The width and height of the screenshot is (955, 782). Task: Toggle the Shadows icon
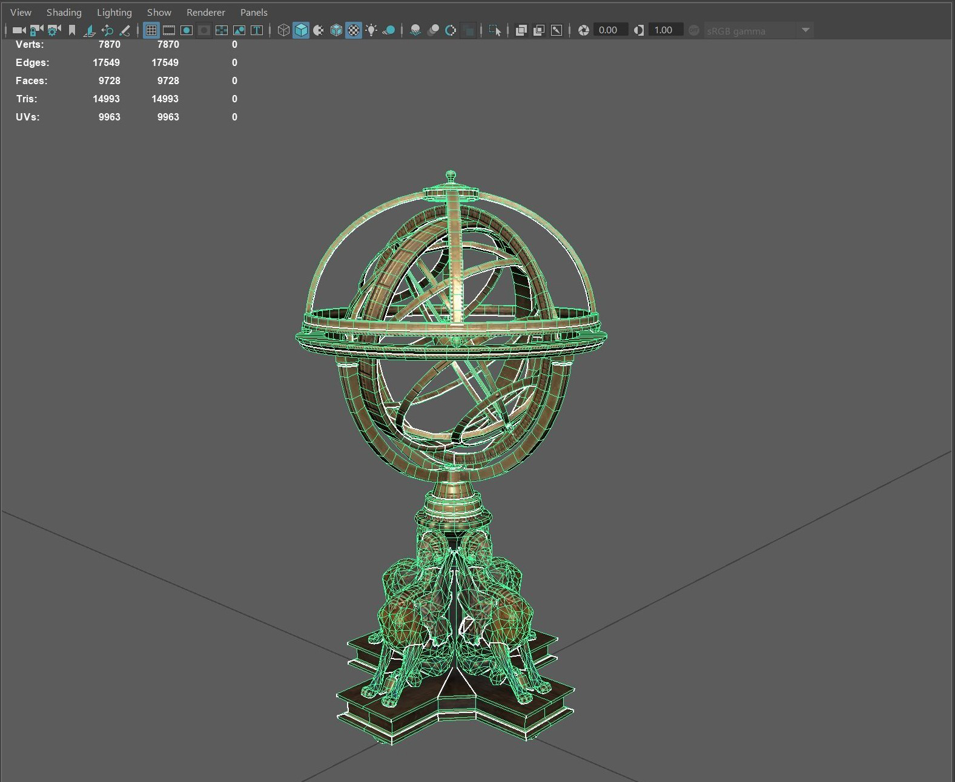389,30
